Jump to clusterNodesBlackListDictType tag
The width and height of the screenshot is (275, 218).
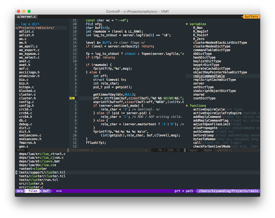point(220,43)
